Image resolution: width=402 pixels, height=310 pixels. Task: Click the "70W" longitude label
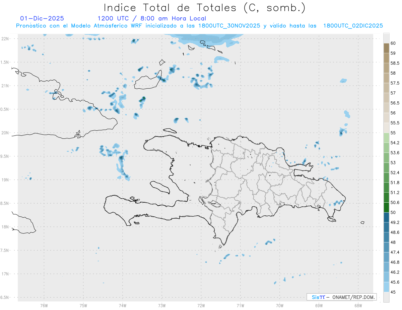[x=279, y=305]
